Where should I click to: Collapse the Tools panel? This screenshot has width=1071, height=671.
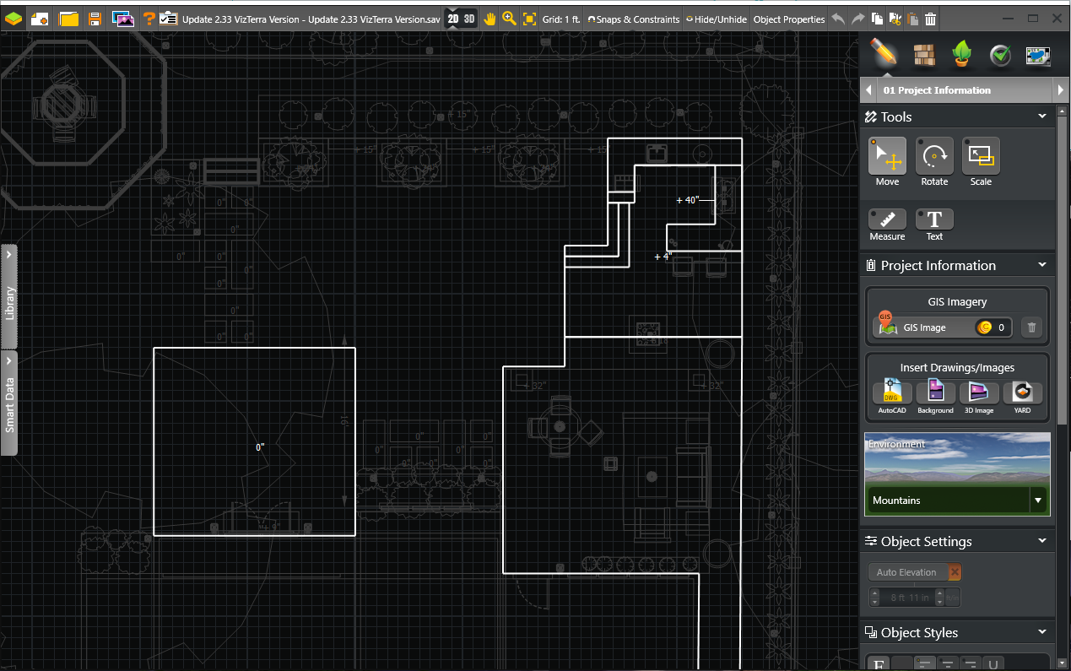click(x=1041, y=116)
